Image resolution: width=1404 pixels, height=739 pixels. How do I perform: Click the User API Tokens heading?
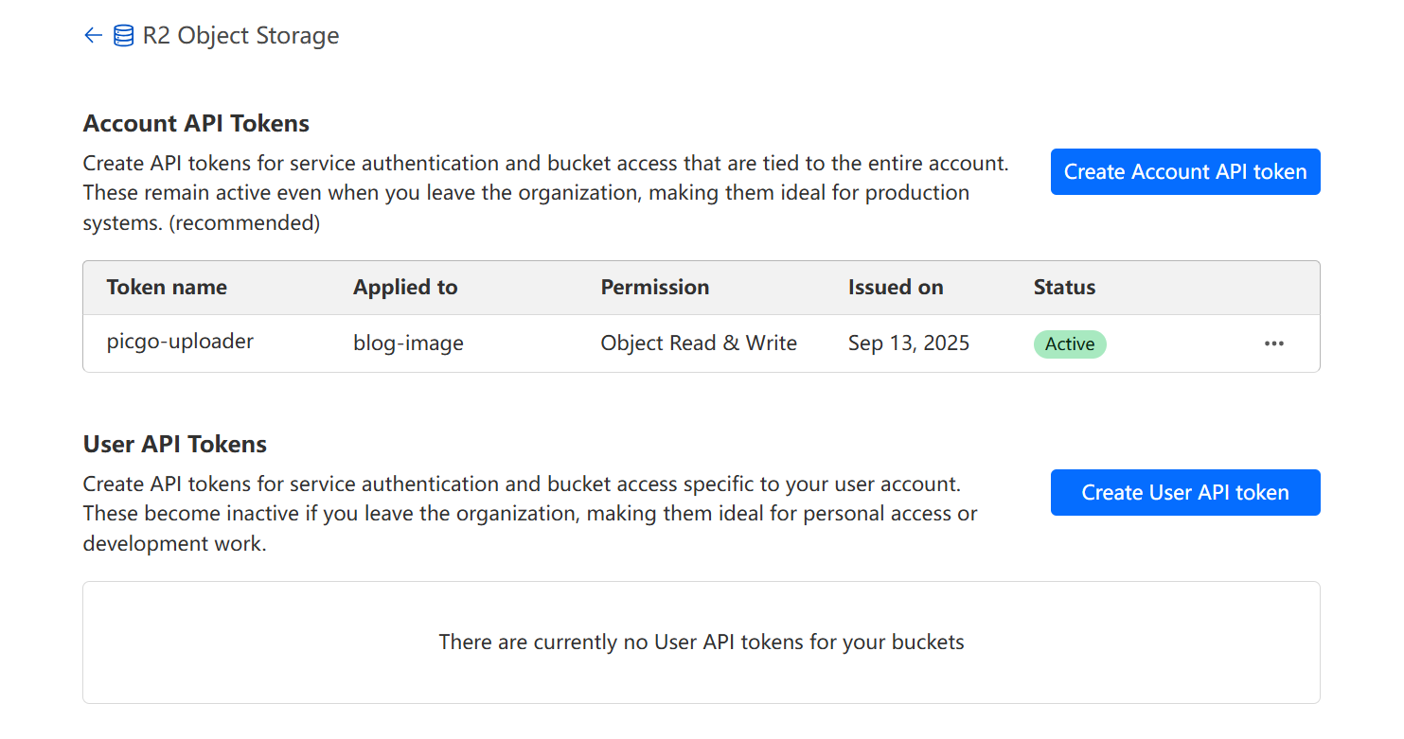coord(175,445)
